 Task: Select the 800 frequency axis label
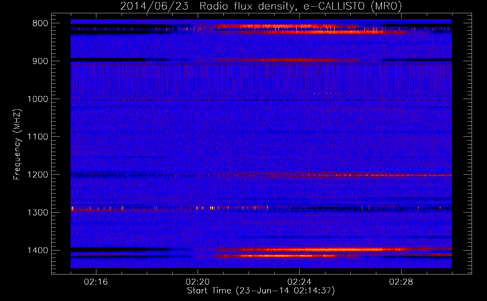[x=40, y=23]
